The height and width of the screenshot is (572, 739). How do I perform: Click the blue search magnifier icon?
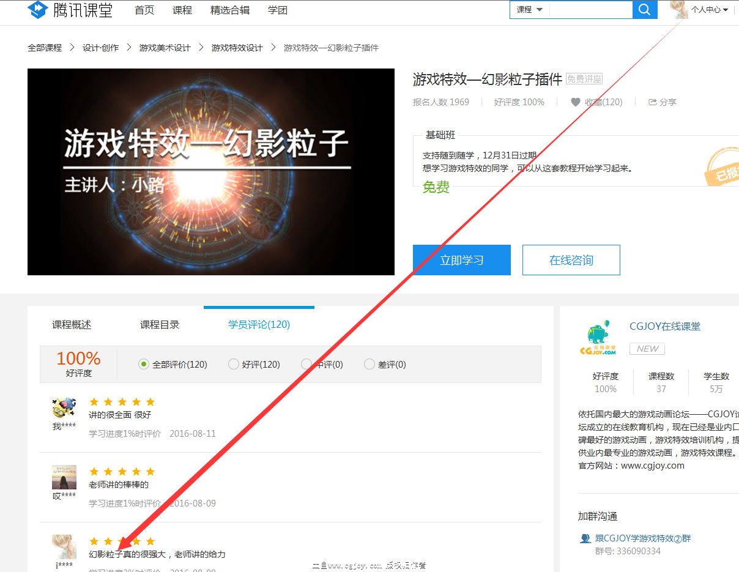[644, 9]
